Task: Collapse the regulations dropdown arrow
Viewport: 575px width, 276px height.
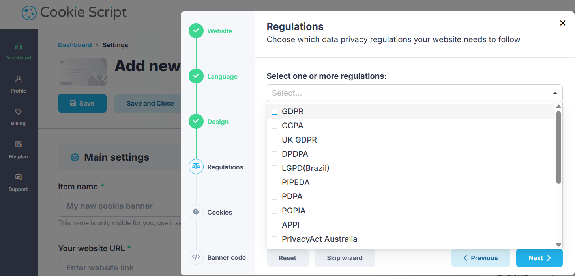Action: pyautogui.click(x=555, y=93)
